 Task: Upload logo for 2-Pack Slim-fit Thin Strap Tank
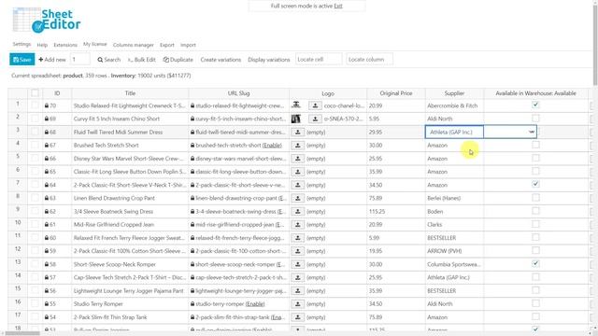pos(297,317)
